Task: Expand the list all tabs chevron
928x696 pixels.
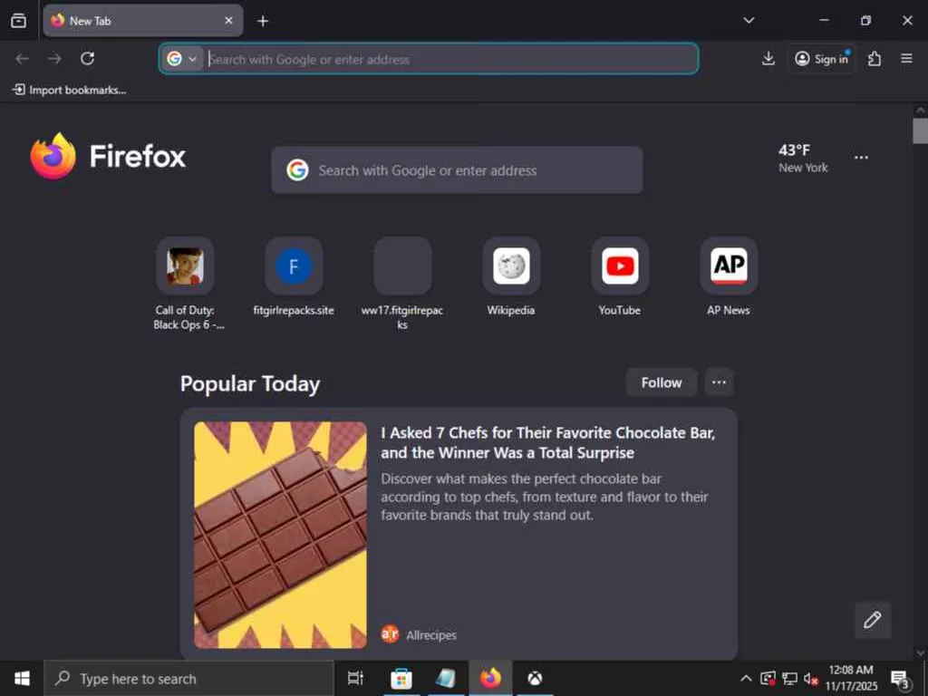Action: (749, 21)
